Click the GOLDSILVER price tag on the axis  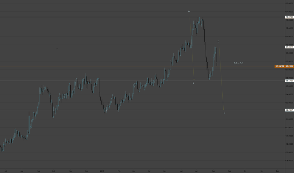tap(284, 66)
